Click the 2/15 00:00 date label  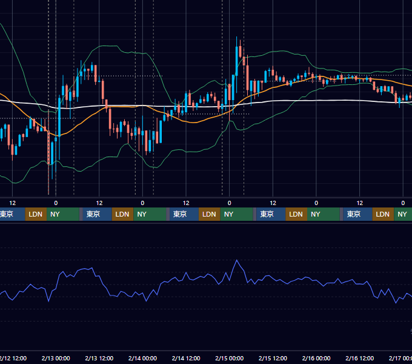(x=230, y=358)
